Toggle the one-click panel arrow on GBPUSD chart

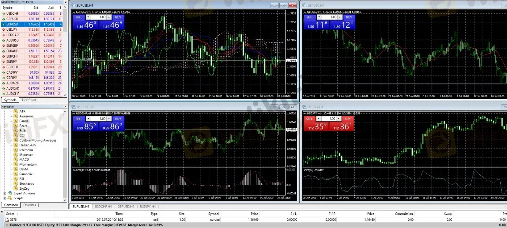click(305, 12)
